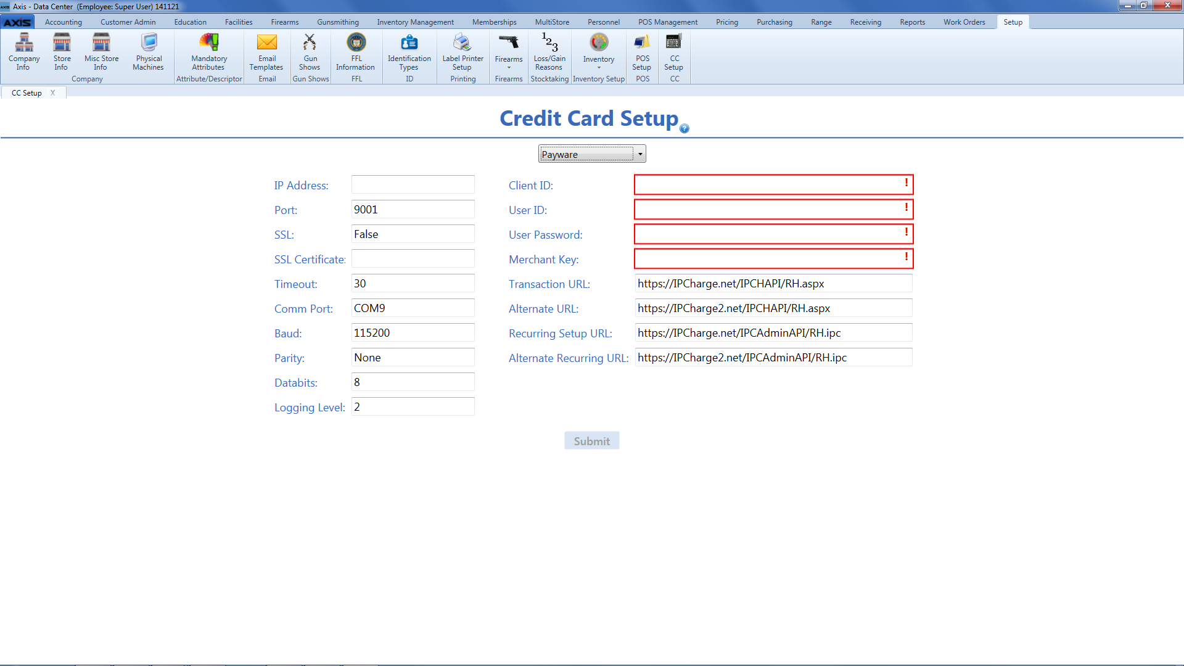
Task: Click the Databits field
Action: [x=413, y=382]
